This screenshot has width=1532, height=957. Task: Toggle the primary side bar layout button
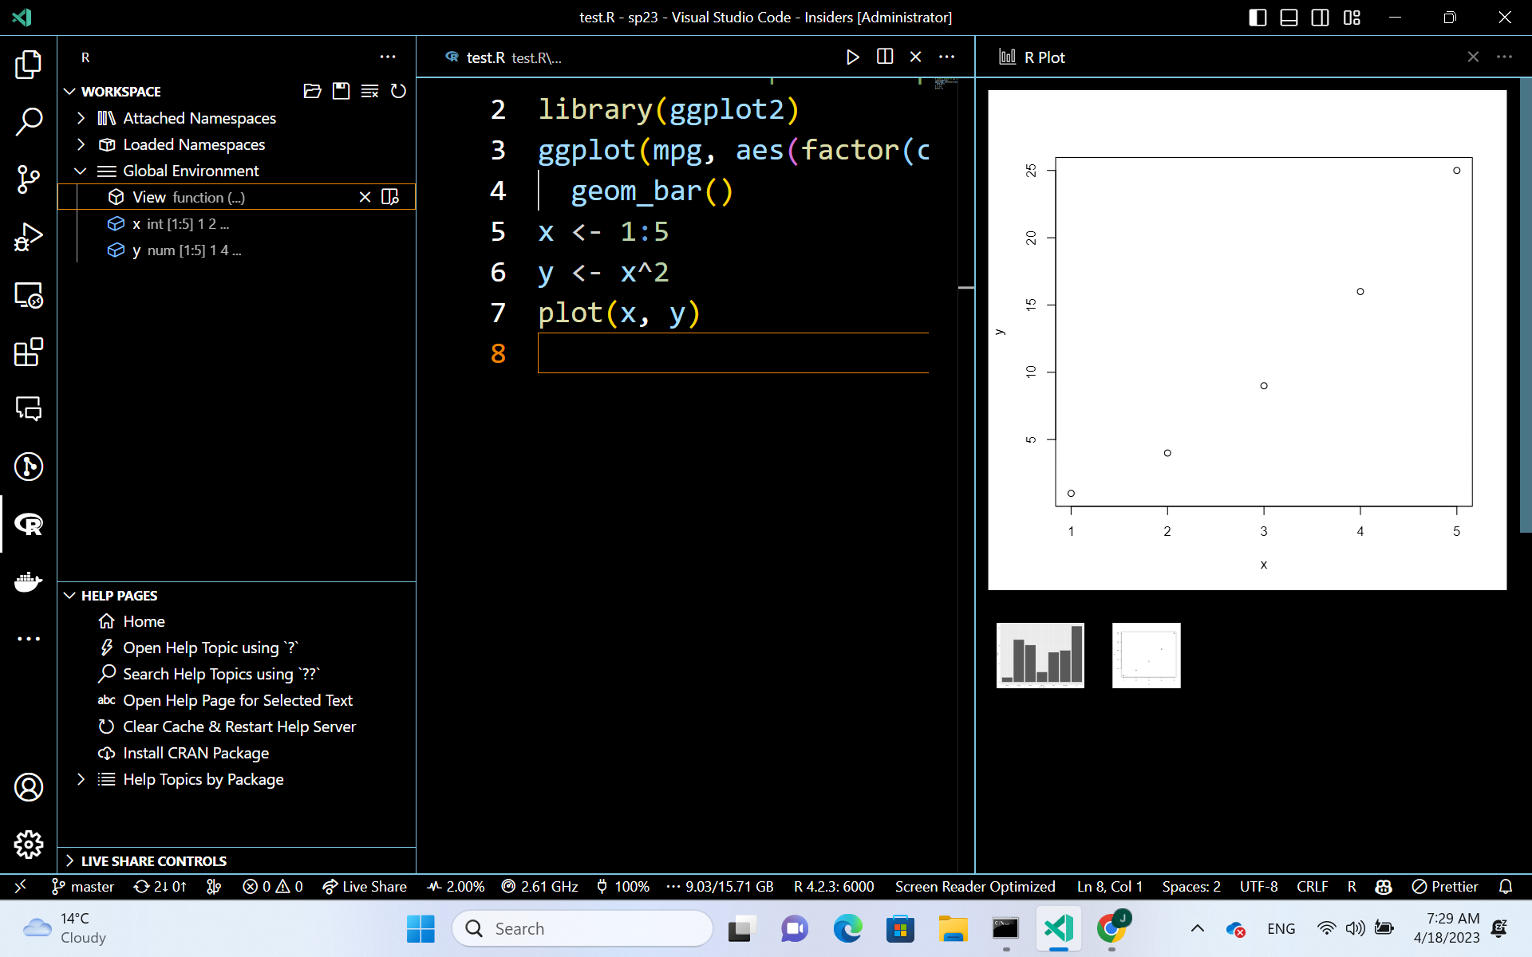[x=1258, y=18]
